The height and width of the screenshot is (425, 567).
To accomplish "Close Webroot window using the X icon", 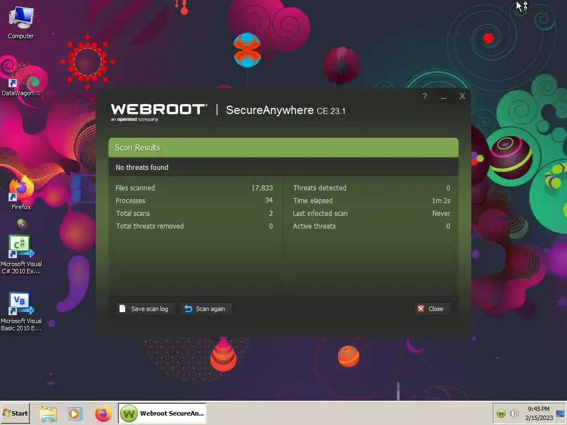I will pos(462,96).
